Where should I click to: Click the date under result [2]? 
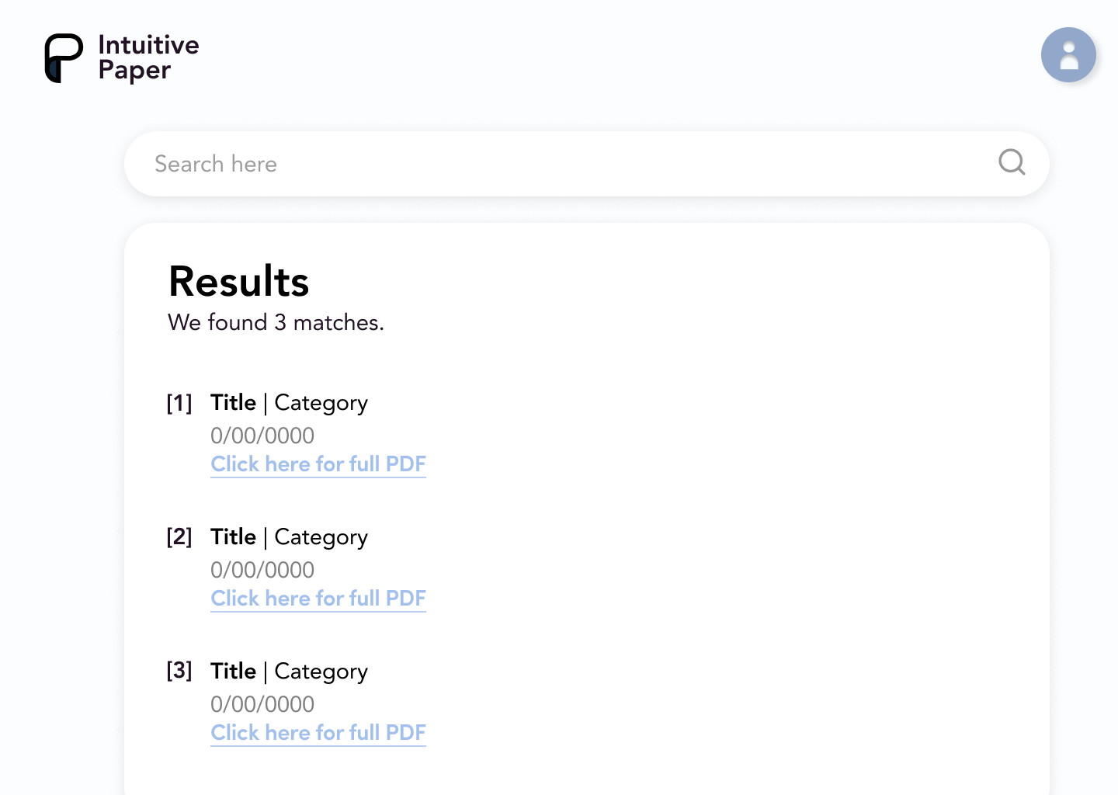pyautogui.click(x=262, y=570)
